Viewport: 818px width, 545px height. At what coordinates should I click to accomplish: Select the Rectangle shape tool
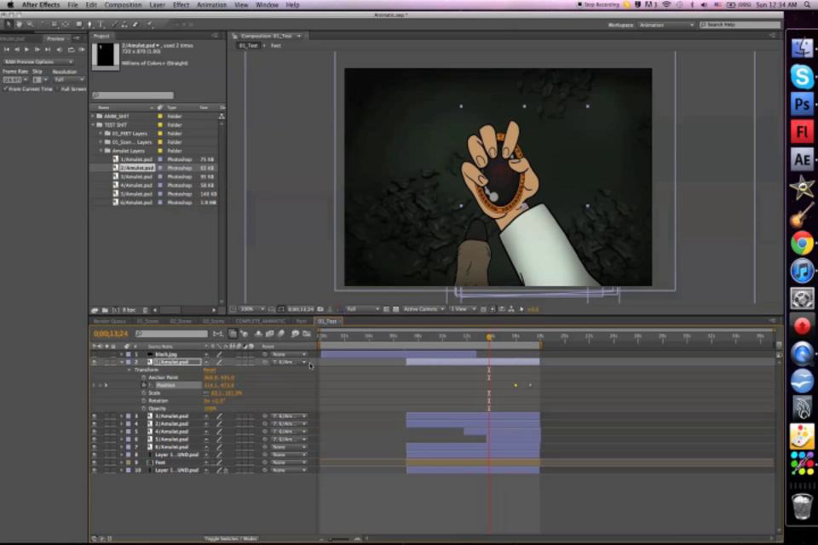(x=79, y=24)
